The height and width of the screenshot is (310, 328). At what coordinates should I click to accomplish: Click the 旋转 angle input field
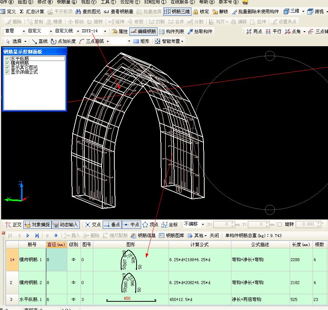[307, 224]
